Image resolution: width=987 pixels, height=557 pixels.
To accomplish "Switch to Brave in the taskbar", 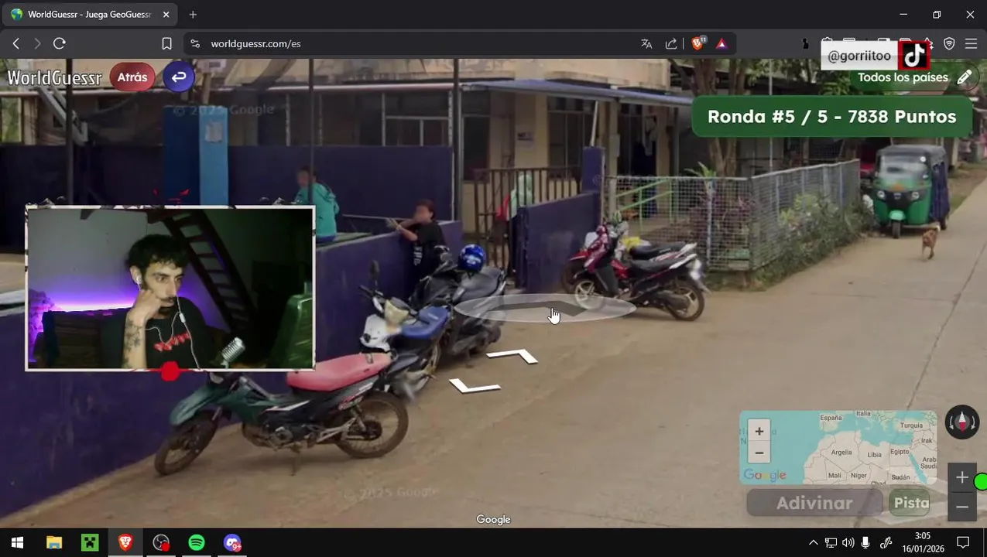I will pyautogui.click(x=125, y=542).
